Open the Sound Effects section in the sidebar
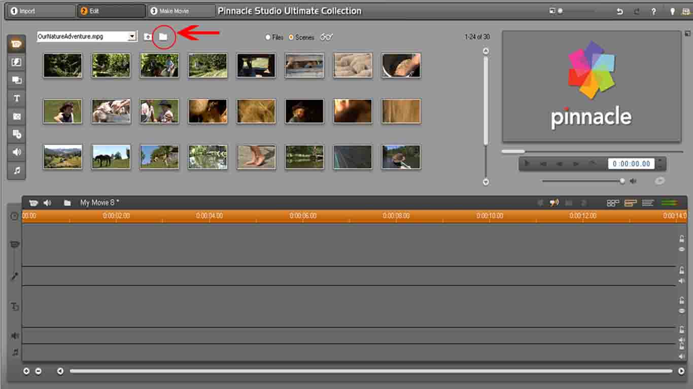 (16, 152)
